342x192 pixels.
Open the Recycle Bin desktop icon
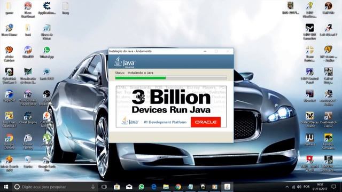(x=28, y=162)
